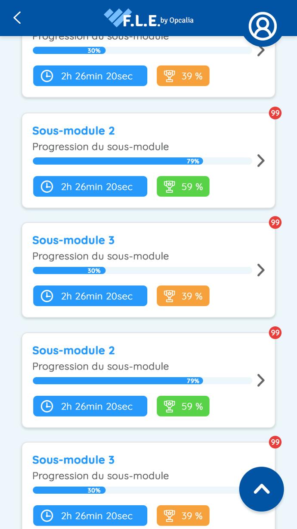The height and width of the screenshot is (529, 297).
Task: Tap the clock icon in the first Sous-module 2 card
Action: (46, 186)
